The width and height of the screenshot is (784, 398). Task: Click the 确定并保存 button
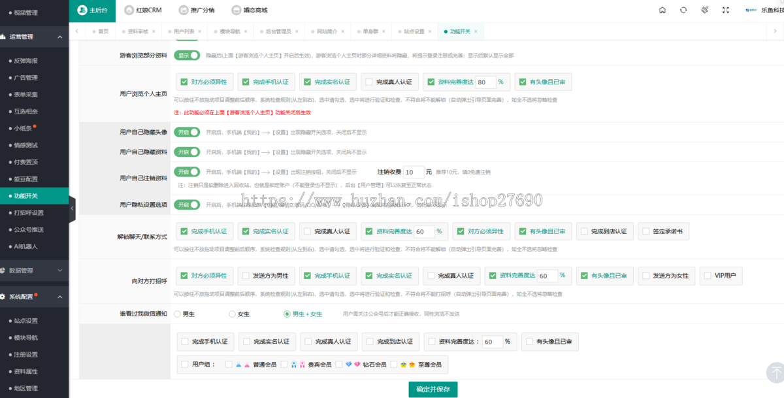(x=433, y=390)
